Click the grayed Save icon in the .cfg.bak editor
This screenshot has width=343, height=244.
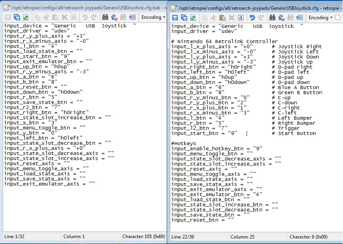(x=8, y=17)
